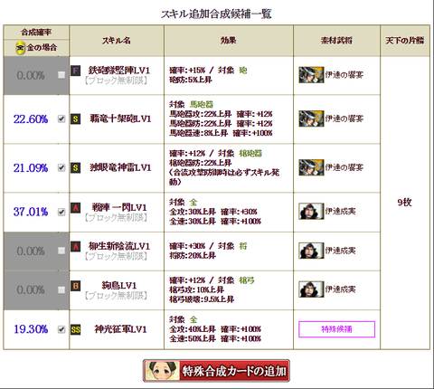Select the skill name 神光征軍LV1
Screen dimensions: 434x389
click(120, 329)
